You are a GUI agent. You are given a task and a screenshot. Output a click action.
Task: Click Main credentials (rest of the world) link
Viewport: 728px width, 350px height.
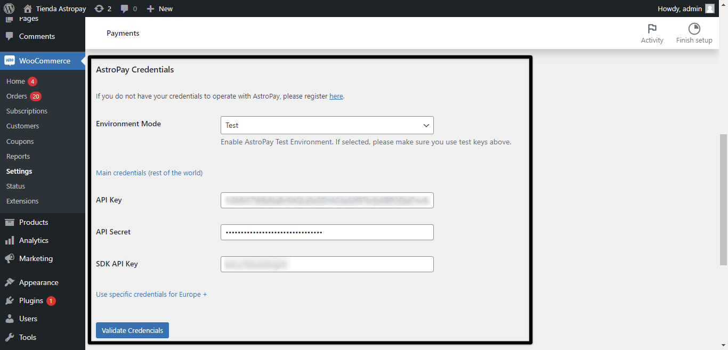point(149,173)
